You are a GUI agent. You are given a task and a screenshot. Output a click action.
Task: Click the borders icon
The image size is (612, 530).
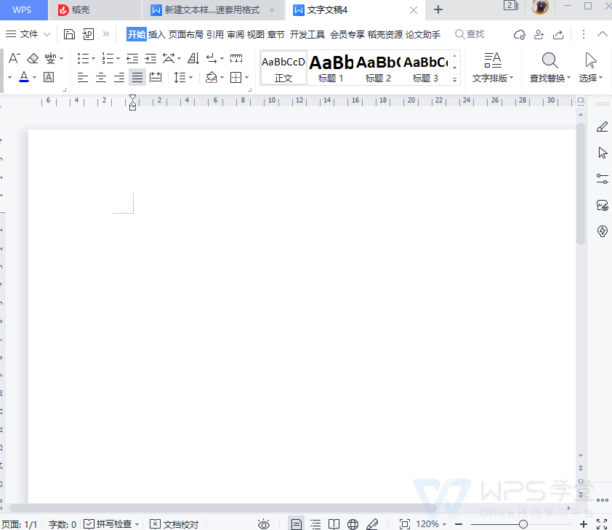point(236,77)
